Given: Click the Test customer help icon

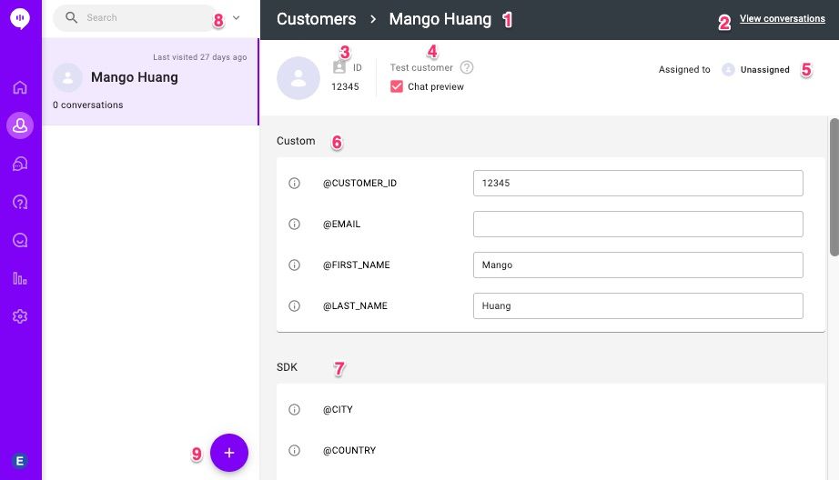Looking at the screenshot, I should (467, 67).
